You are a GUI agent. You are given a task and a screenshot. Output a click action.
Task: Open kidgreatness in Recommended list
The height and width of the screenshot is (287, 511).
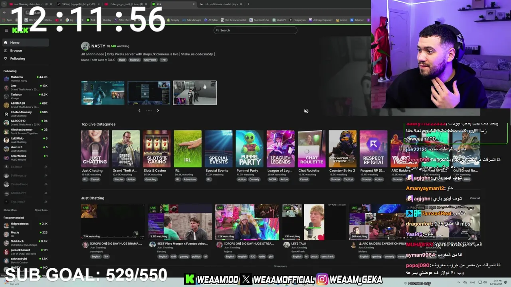[x=25, y=225]
